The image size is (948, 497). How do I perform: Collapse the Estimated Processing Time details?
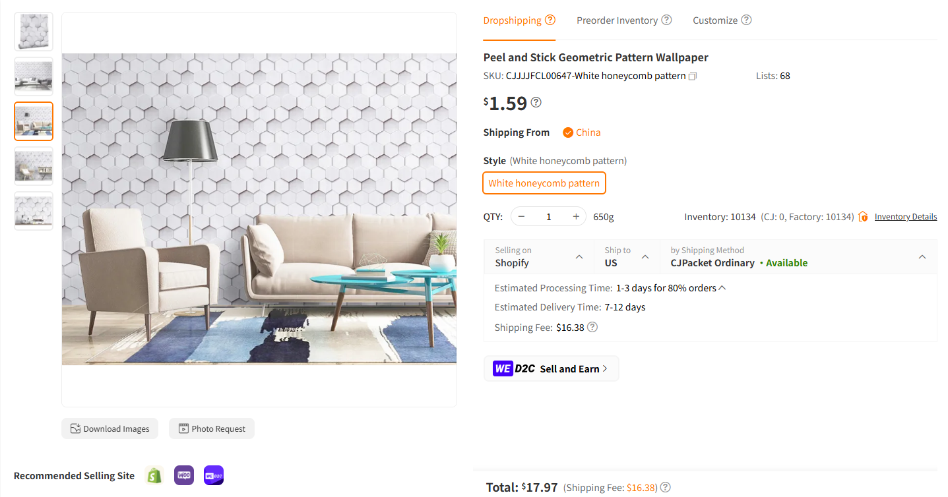tap(722, 288)
